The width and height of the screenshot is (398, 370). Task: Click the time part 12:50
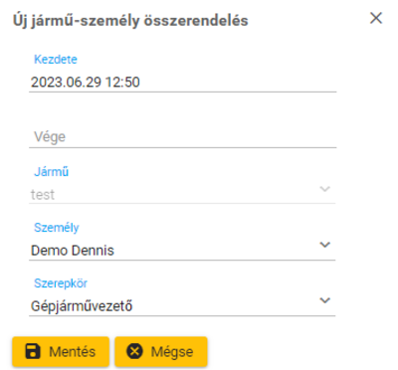point(122,82)
